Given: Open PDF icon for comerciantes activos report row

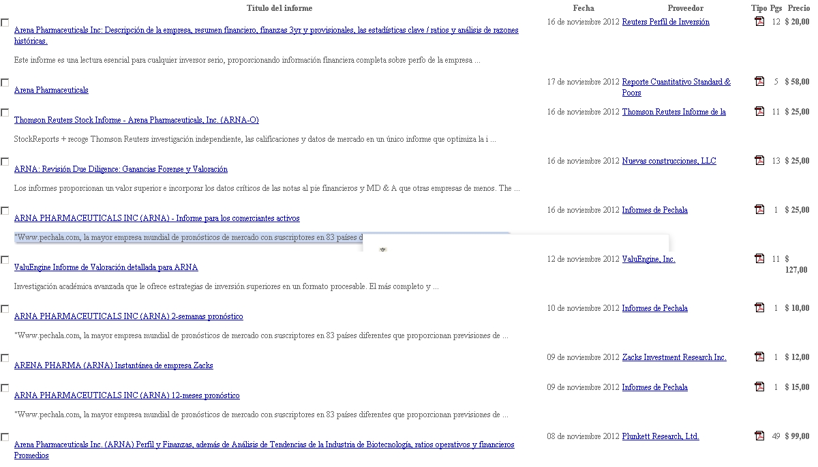Looking at the screenshot, I should (x=759, y=209).
